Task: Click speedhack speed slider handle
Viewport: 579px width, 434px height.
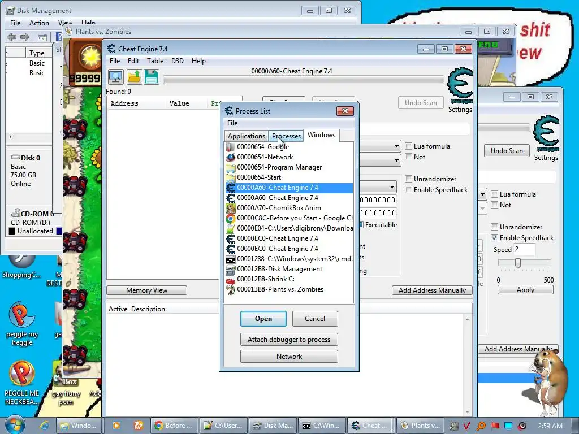Action: coord(518,263)
